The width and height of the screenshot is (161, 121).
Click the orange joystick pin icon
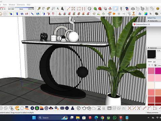click(x=134, y=14)
